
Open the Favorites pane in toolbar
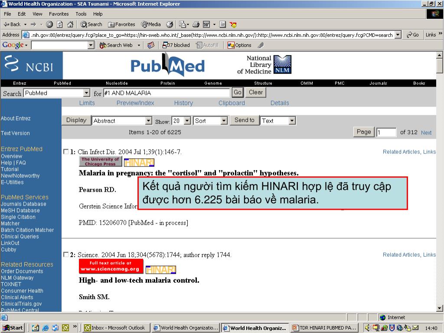tap(121, 24)
